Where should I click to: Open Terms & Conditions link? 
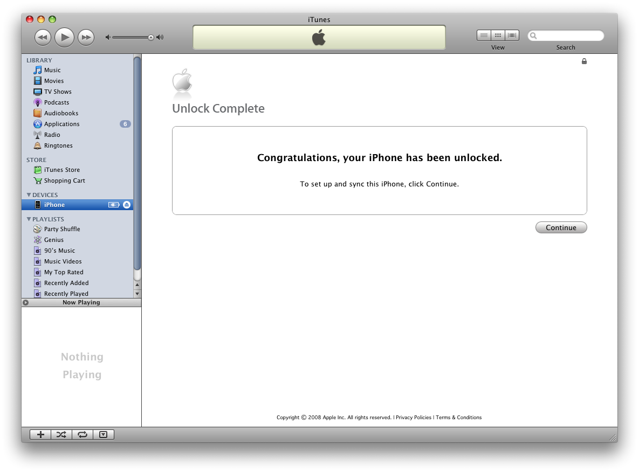pyautogui.click(x=458, y=418)
